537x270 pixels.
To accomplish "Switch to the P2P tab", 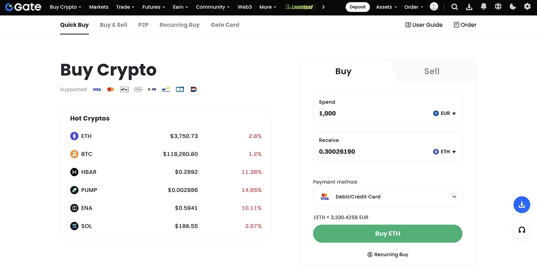I will [x=143, y=25].
